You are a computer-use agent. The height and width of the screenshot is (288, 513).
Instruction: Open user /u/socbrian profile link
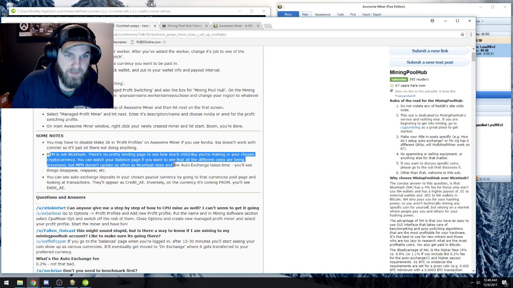point(49,271)
